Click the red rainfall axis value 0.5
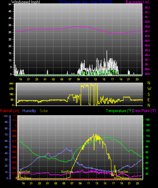 (14, 152)
